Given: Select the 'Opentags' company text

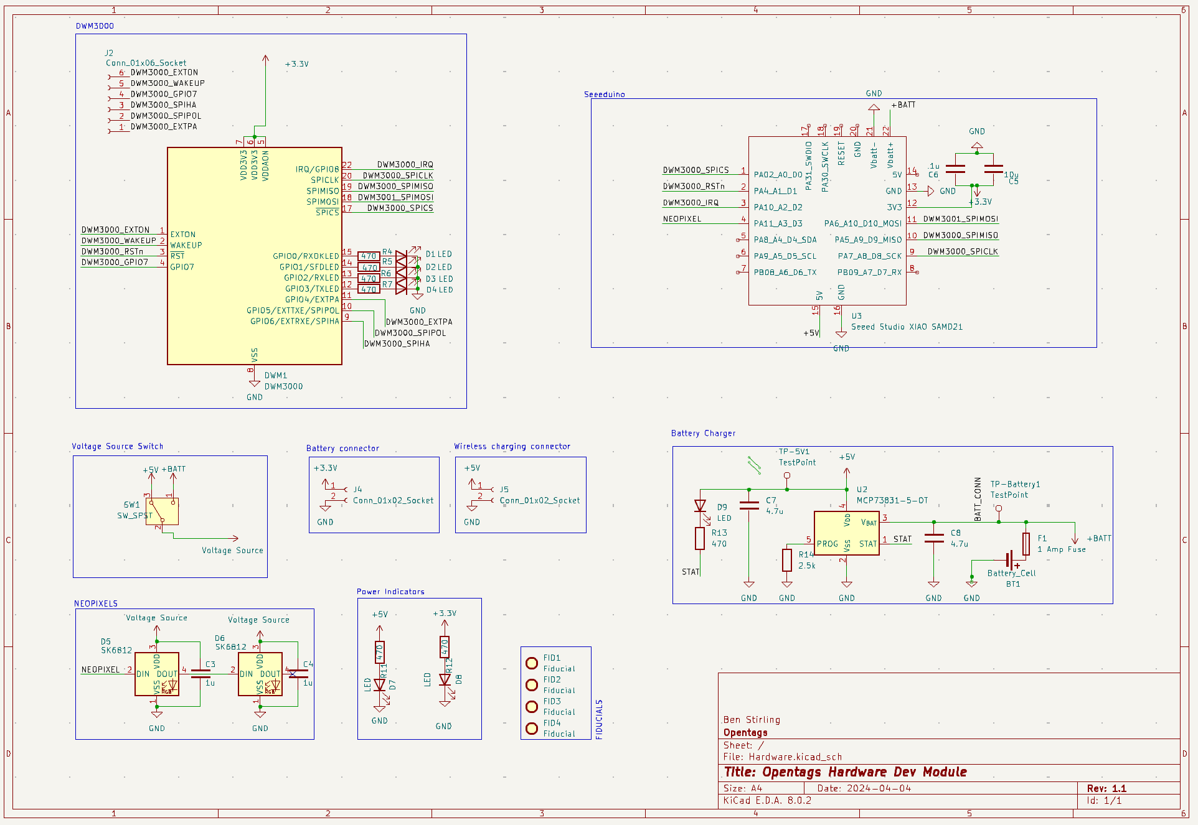Looking at the screenshot, I should tap(745, 732).
